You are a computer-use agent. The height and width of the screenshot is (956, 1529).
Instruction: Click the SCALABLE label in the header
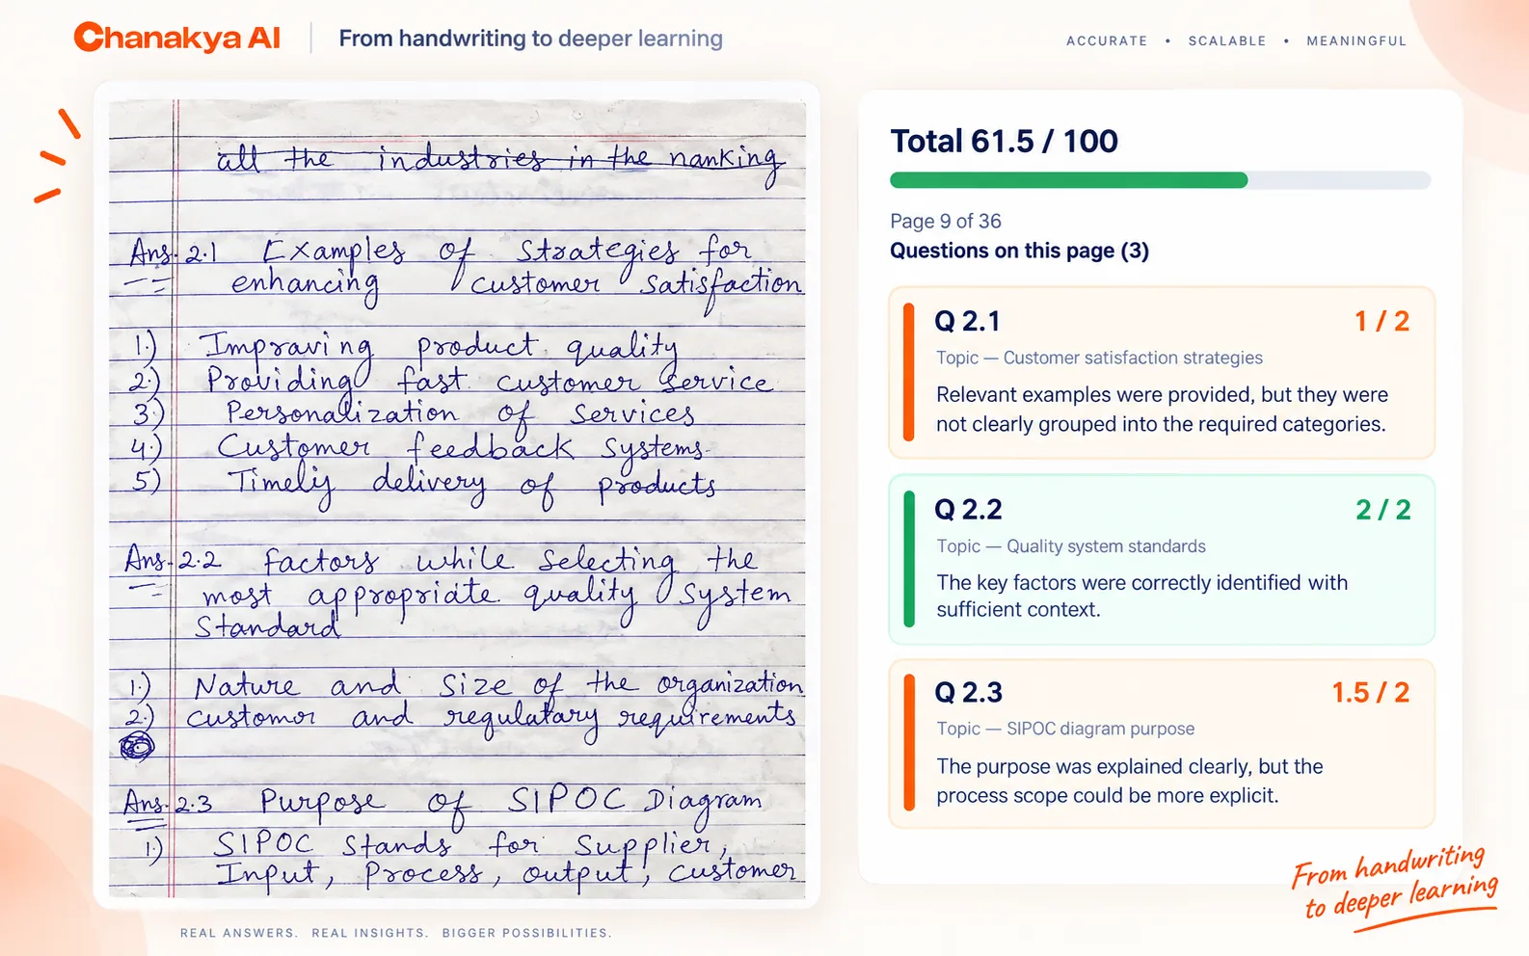(1227, 40)
